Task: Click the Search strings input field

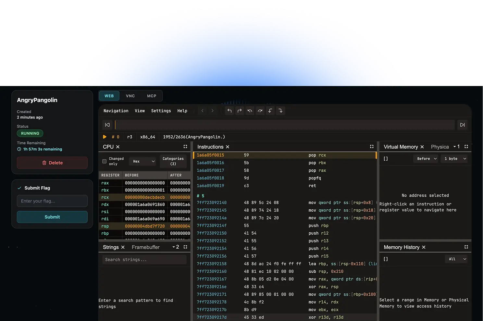Action: (144, 260)
